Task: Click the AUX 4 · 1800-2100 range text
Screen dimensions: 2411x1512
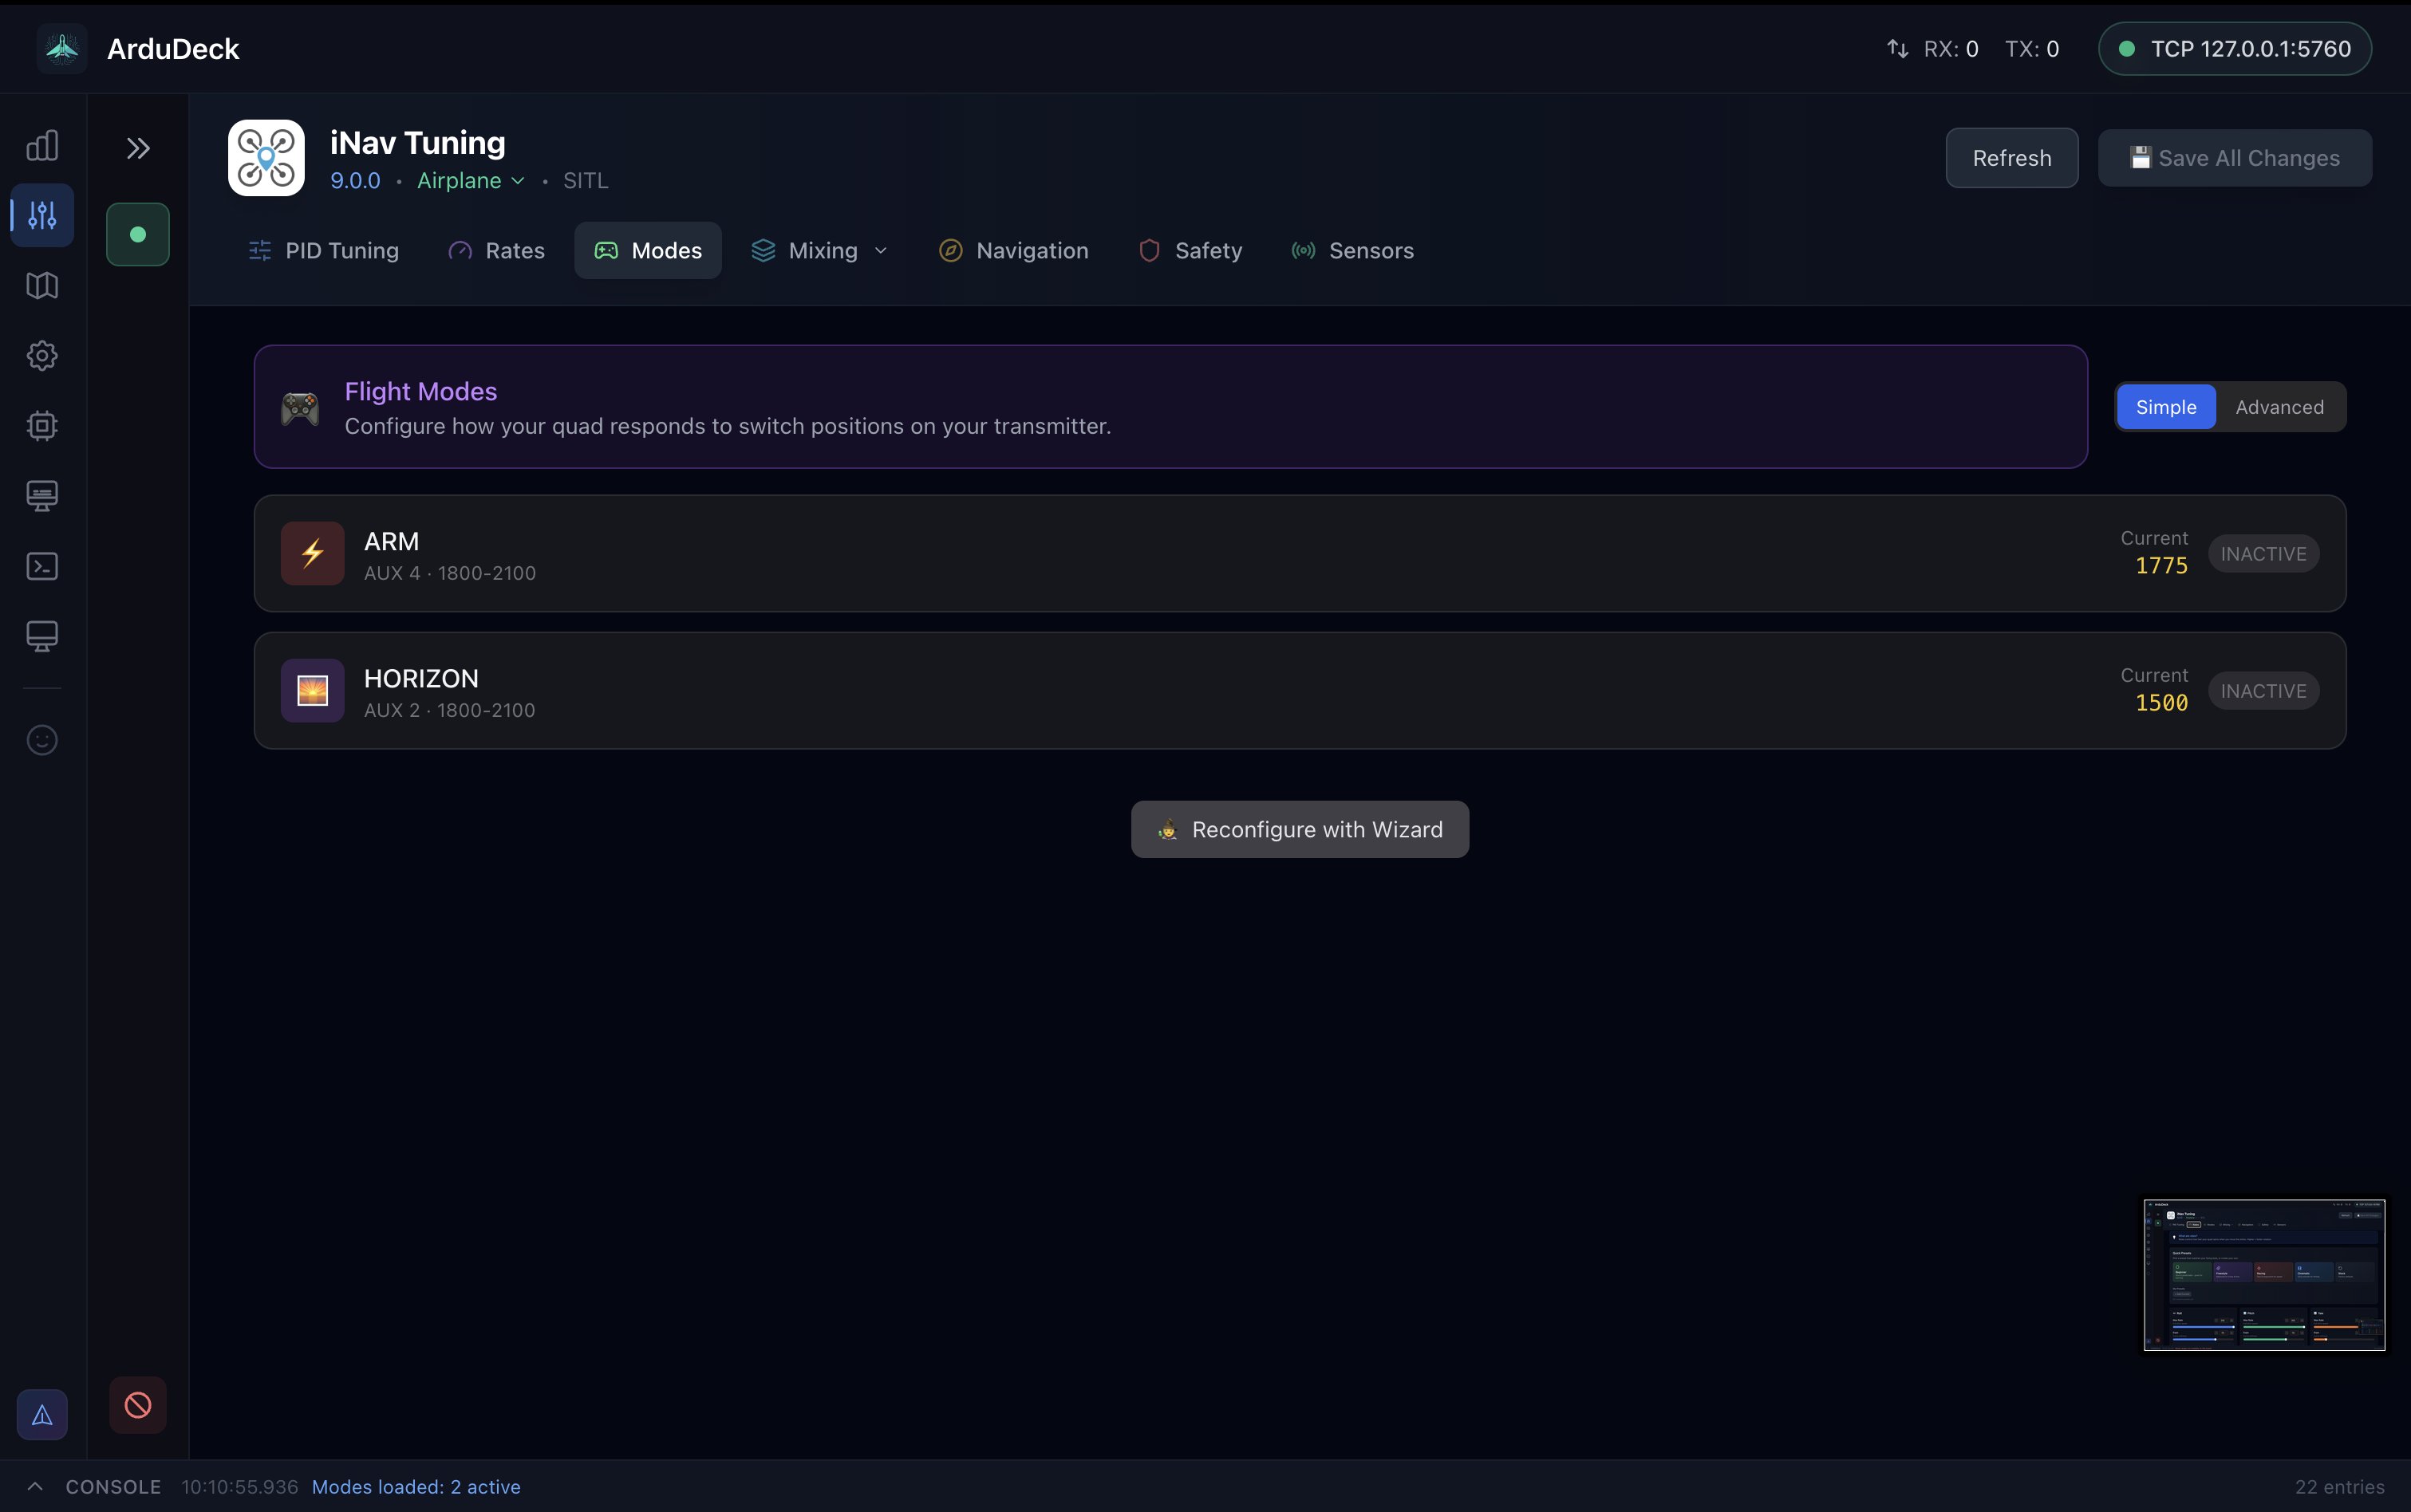Action: click(450, 573)
